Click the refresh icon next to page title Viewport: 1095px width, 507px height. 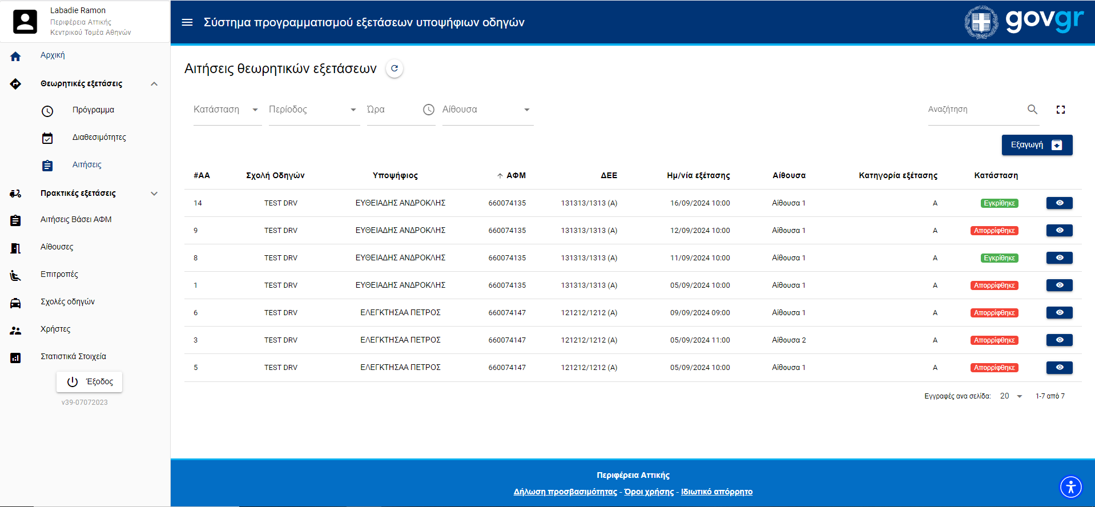click(x=394, y=69)
